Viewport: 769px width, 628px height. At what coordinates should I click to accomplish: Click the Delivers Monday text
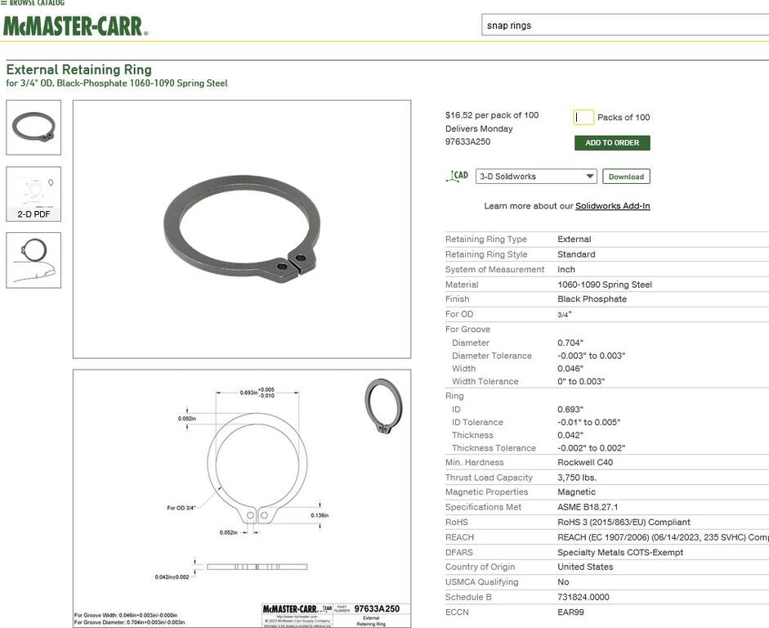click(x=479, y=128)
